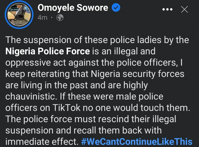Open the #WeCantContinueLikeThis hashtag
The height and width of the screenshot is (147, 199).
(137, 142)
